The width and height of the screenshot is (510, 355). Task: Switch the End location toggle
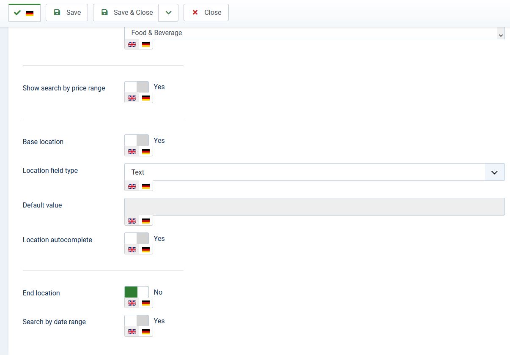[x=137, y=292]
